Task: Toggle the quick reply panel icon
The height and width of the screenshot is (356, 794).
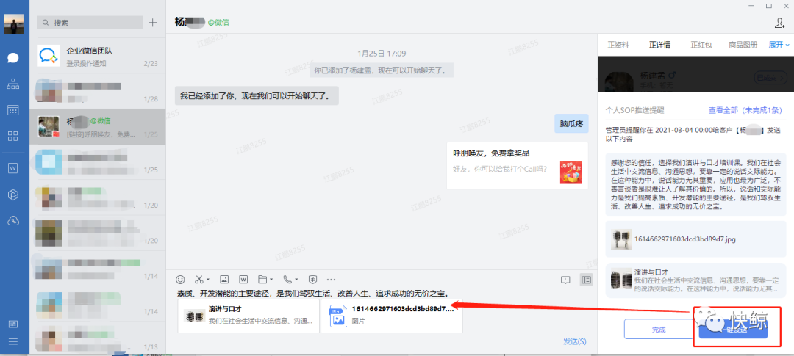Action: [565, 280]
